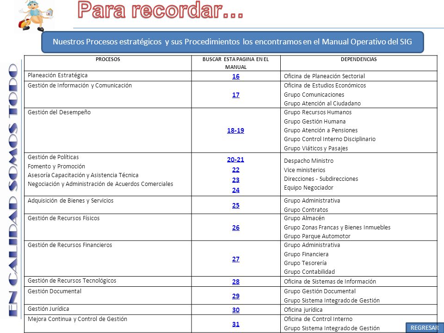Click 'Fomento y Promoción' text
The width and height of the screenshot is (444, 333).
(56, 166)
